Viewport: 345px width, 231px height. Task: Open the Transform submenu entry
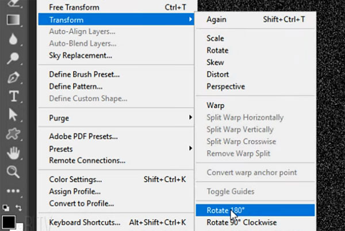tap(116, 19)
